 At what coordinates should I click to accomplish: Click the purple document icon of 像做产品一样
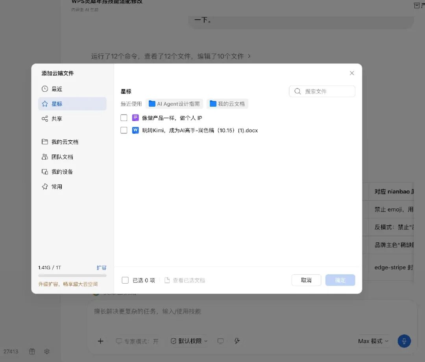135,118
